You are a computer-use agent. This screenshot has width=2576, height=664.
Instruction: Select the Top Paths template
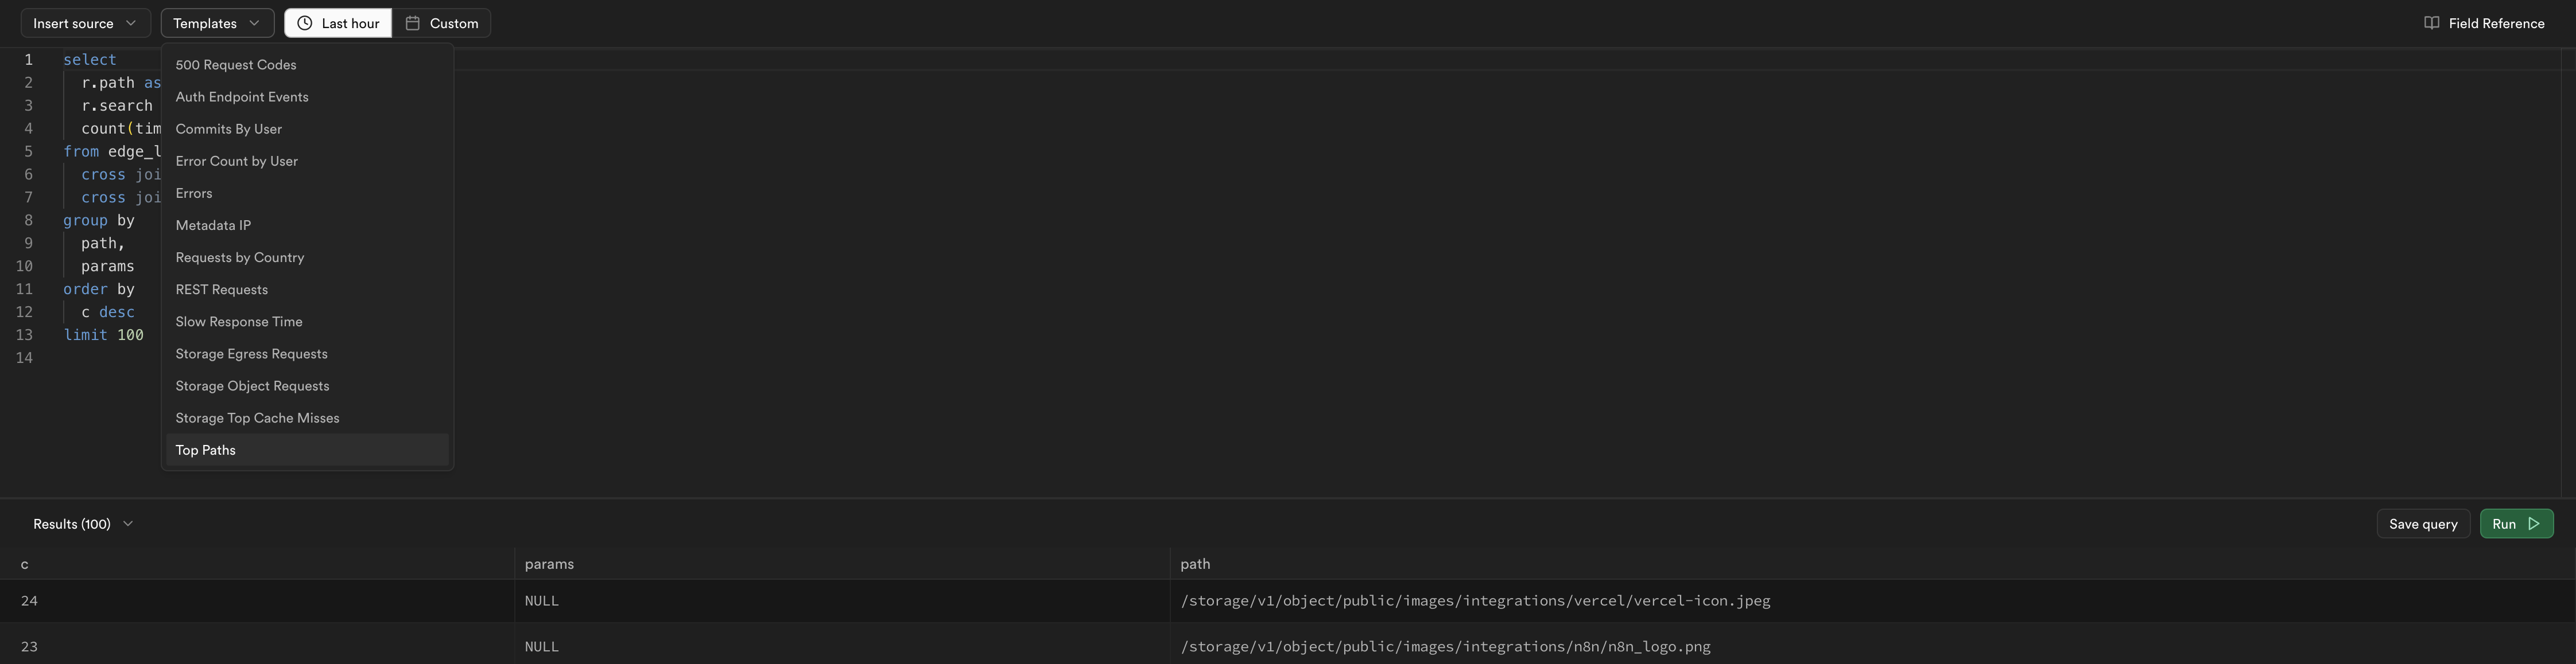coord(307,450)
